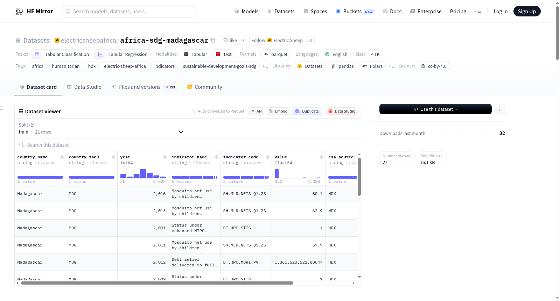Viewport: 560px width, 301px height.
Task: Open Buckets in the top navigation
Action: click(x=355, y=12)
